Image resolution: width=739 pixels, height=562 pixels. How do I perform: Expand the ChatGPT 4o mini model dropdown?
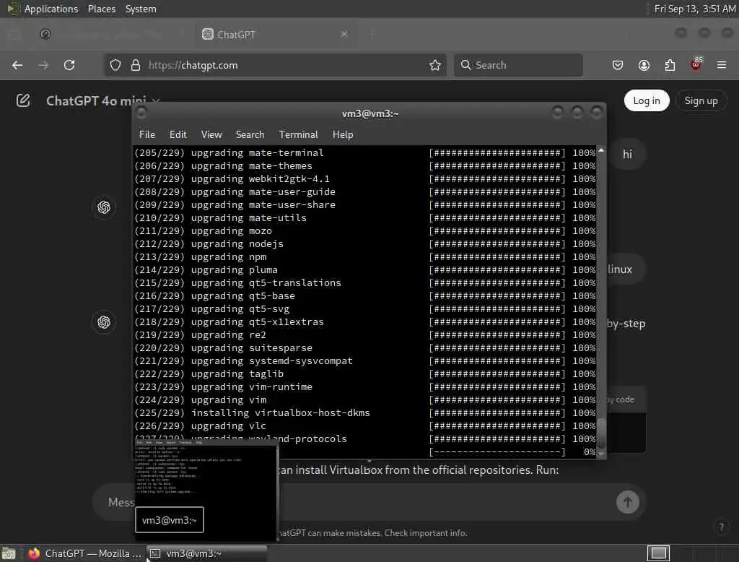[103, 101]
